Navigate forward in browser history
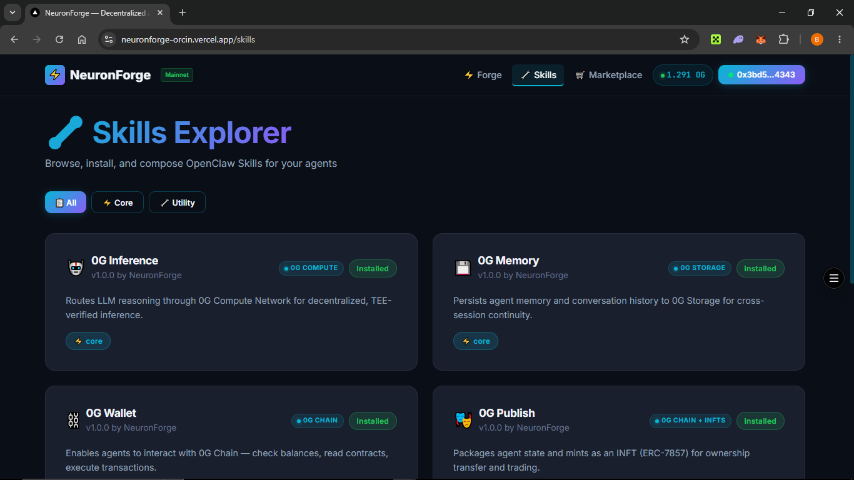The width and height of the screenshot is (854, 480). [37, 39]
